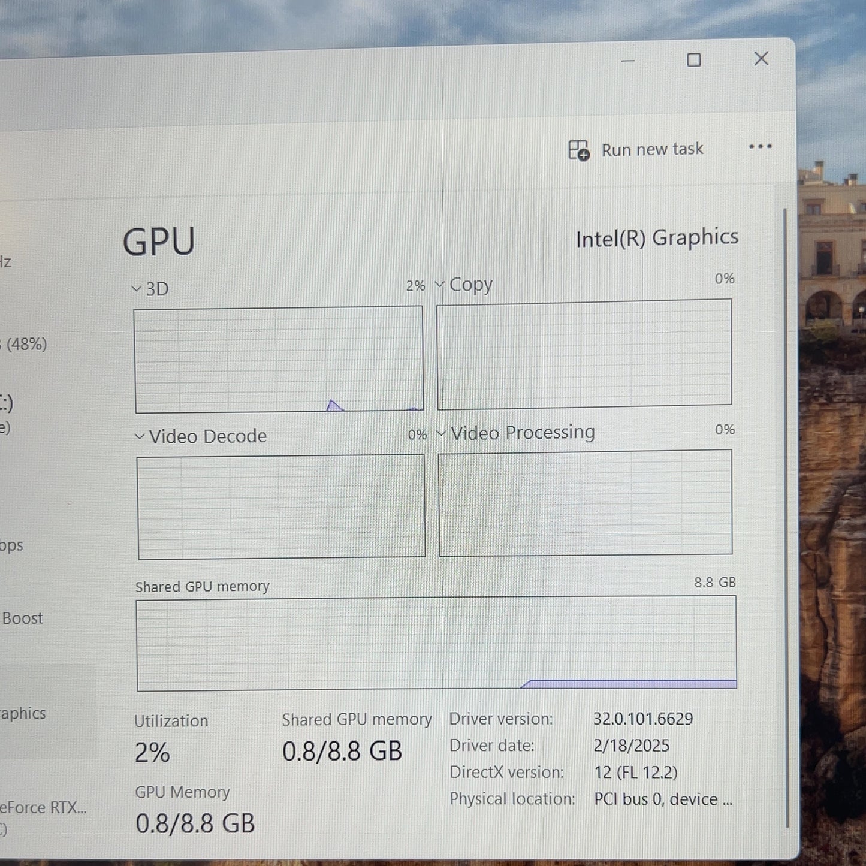Click DirectX version 12 (FL 12.2)

tap(635, 772)
